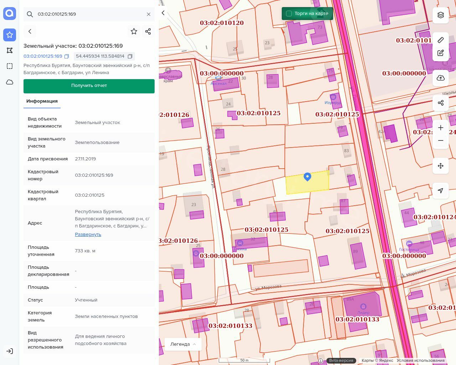Image resolution: width=456 pixels, height=365 pixels.
Task: Switch to the Информация tab
Action: point(42,101)
